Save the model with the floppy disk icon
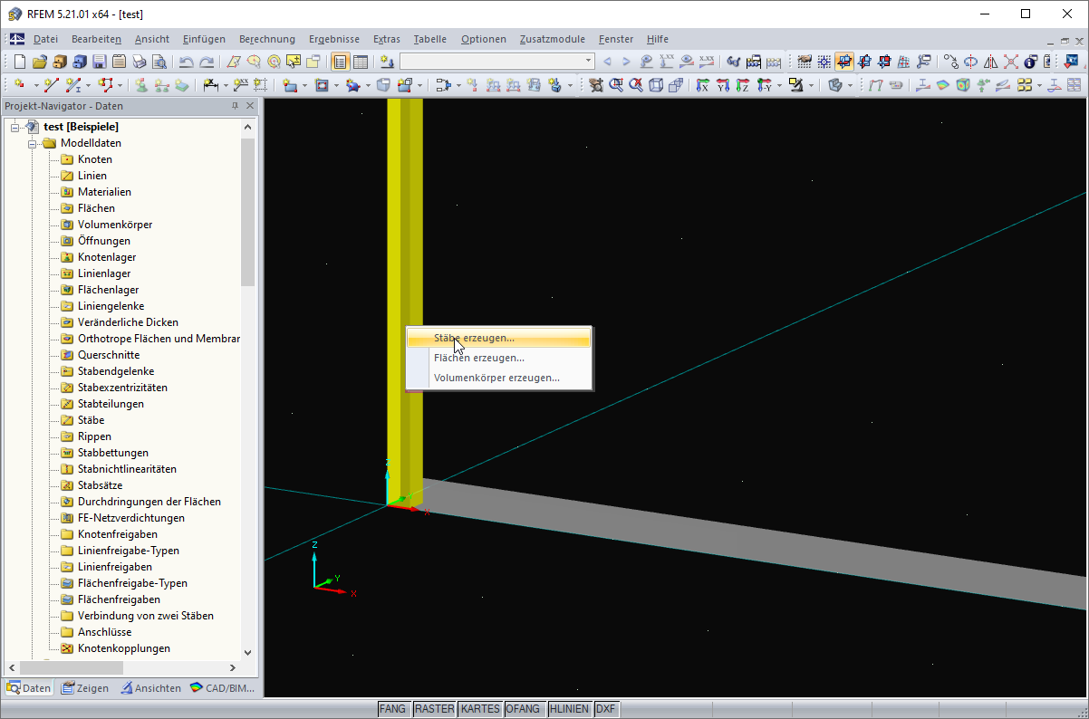This screenshot has width=1089, height=719. [100, 62]
